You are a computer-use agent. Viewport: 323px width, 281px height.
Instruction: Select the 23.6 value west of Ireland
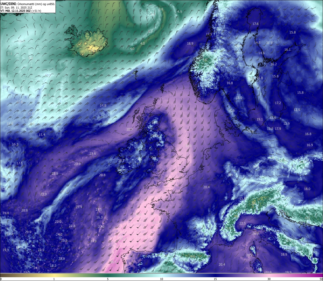[x=93, y=154]
